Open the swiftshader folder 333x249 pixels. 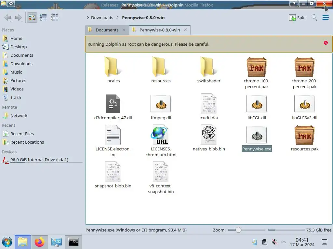(x=209, y=70)
